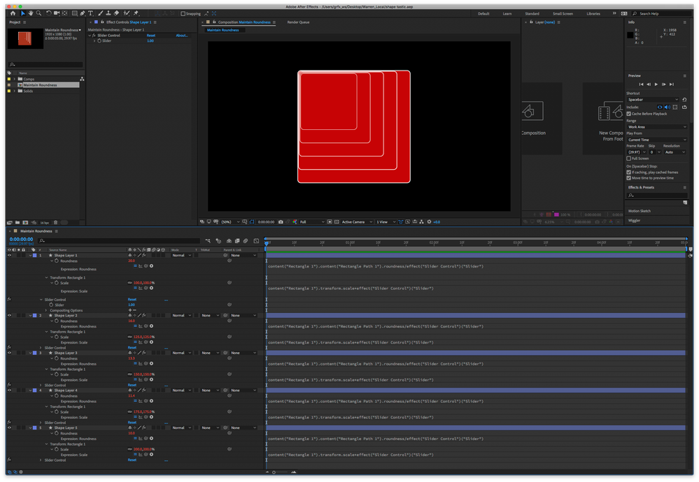Pick the Type tool
699x482 pixels.
pyautogui.click(x=91, y=13)
